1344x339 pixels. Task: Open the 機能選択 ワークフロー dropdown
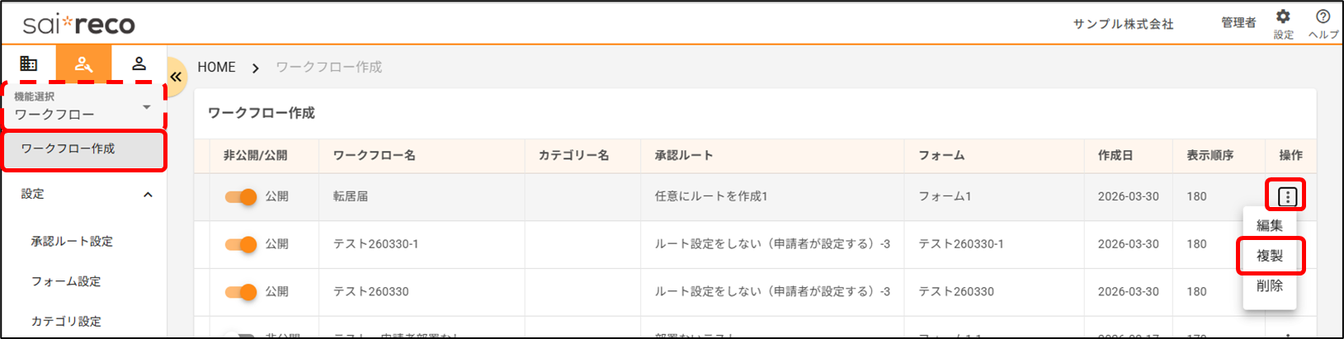[x=83, y=107]
